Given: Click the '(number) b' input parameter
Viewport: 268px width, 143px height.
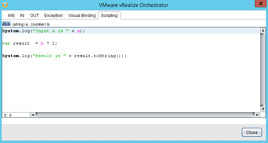Looking at the screenshot, I should [40, 24].
